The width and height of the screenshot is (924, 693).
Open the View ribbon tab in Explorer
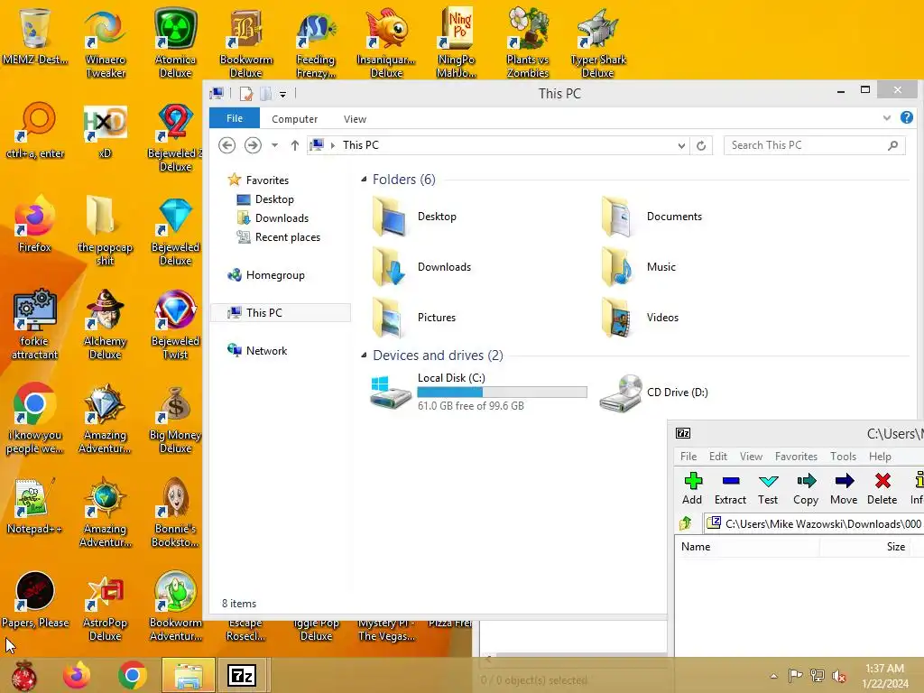click(355, 119)
